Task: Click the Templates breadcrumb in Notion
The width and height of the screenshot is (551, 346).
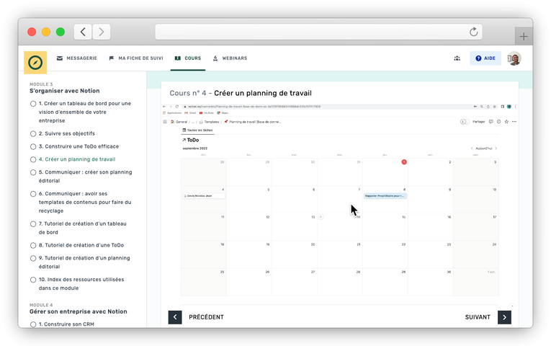Action: click(x=209, y=122)
